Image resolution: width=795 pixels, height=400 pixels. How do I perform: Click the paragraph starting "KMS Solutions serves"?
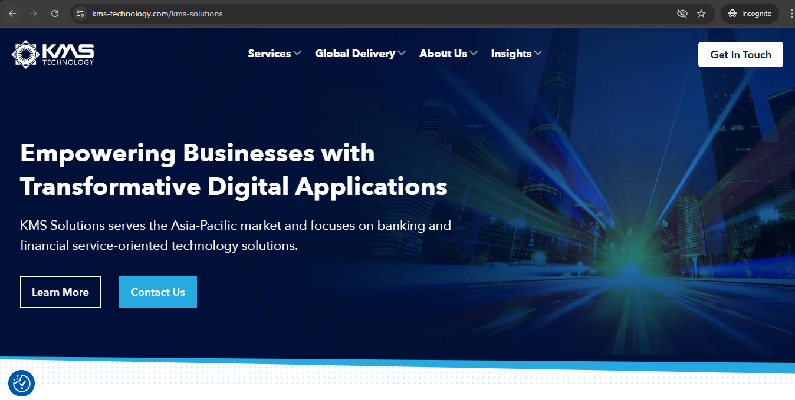click(x=235, y=235)
